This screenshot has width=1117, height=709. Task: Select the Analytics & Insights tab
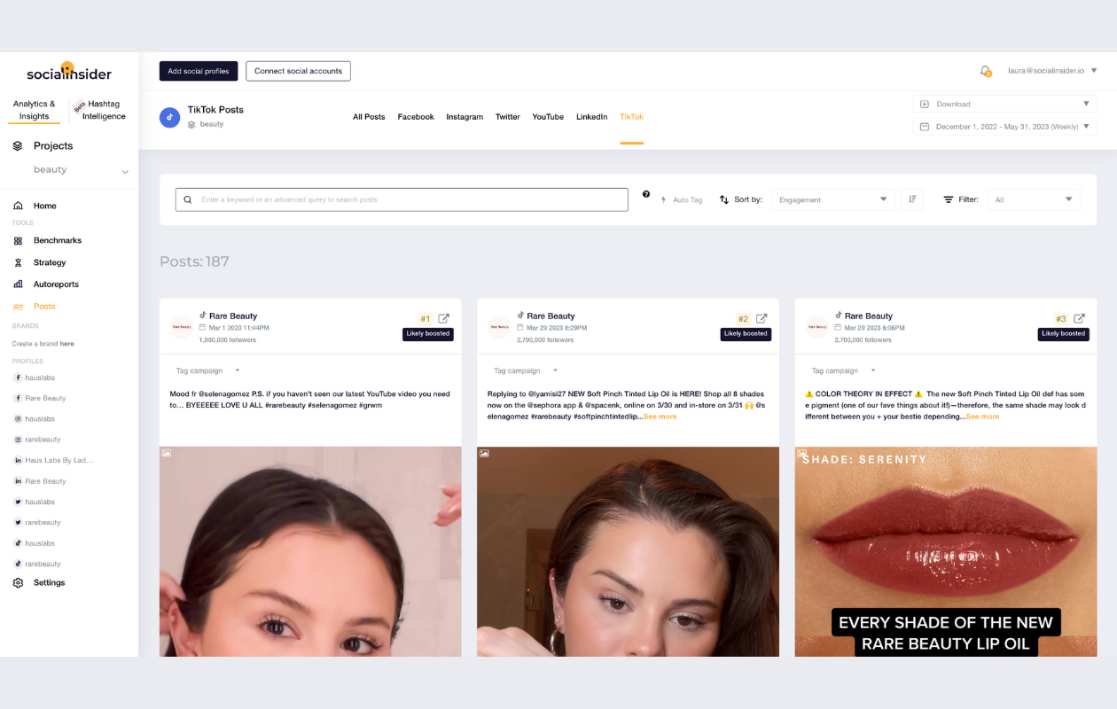(35, 110)
